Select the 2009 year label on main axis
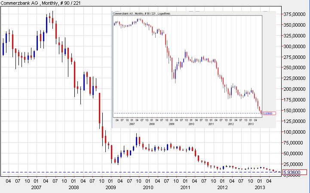Screen dimensions: 310x193 coord(110,187)
